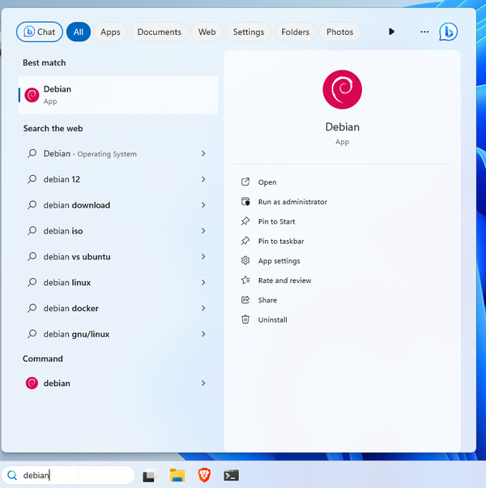Expand the 'debian 12' suggestion chevron
This screenshot has width=486, height=488.
(x=203, y=179)
